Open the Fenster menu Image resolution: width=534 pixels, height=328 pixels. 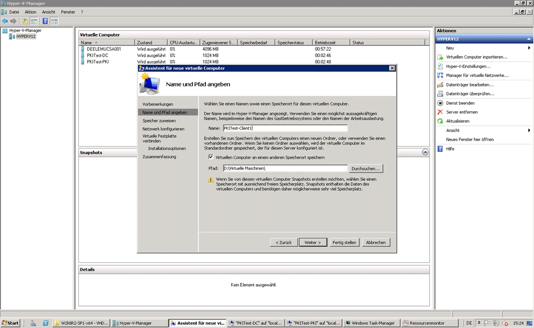(x=68, y=12)
